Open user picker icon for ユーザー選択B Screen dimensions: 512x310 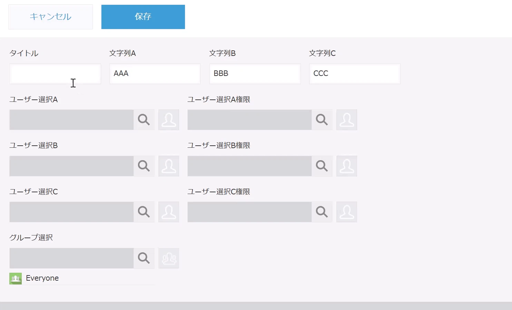click(169, 166)
